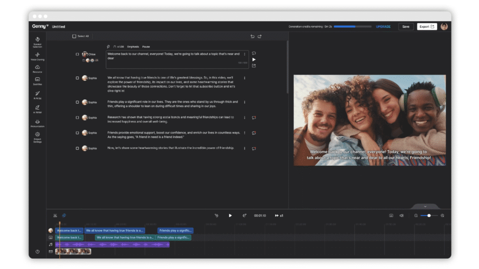The width and height of the screenshot is (479, 269).
Task: Open the Subtitles panel in sidebar
Action: tap(37, 80)
